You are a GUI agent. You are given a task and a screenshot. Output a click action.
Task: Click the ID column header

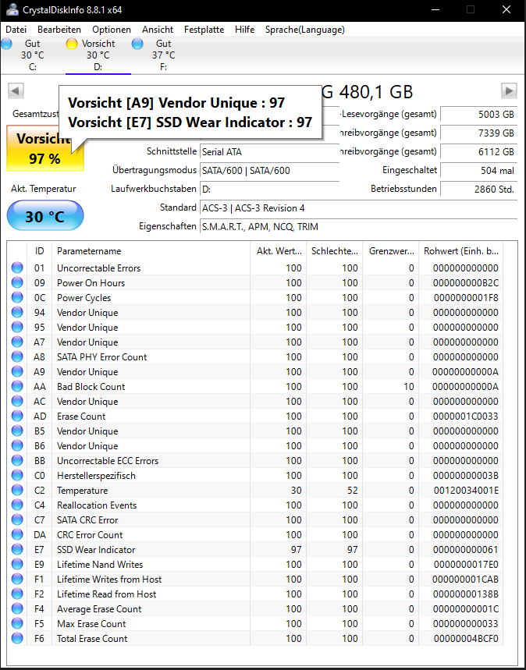click(39, 251)
